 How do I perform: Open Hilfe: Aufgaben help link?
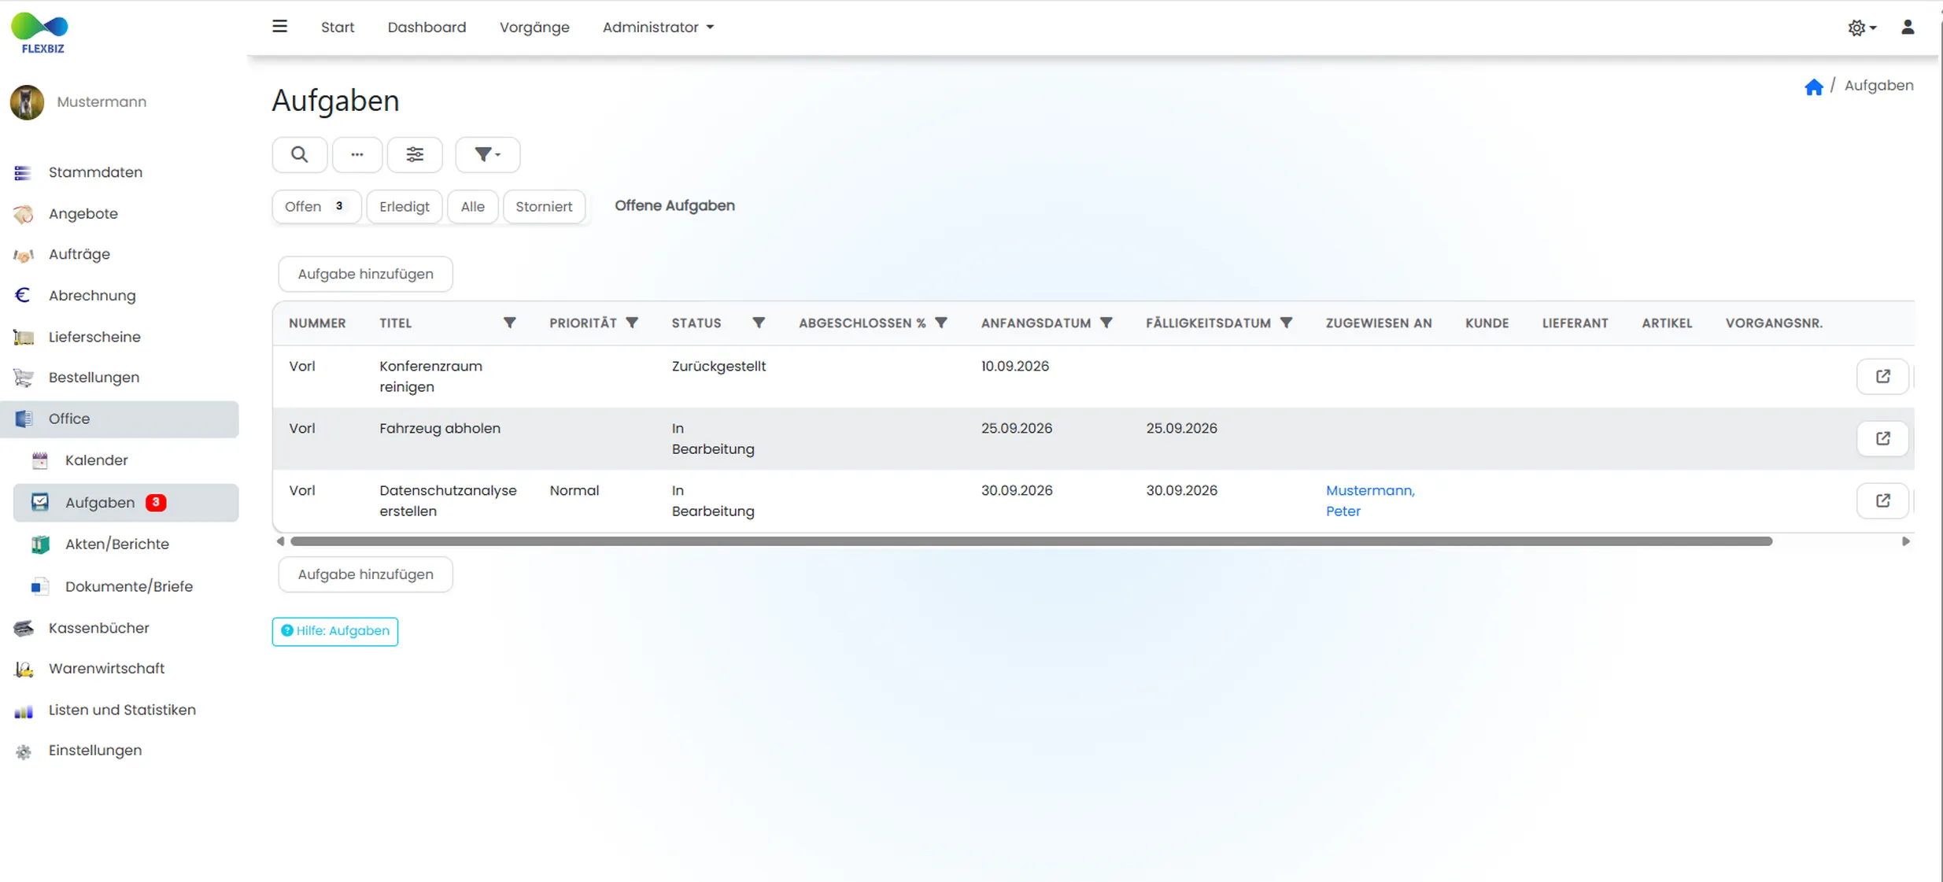click(335, 631)
